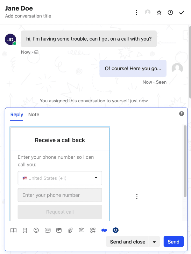Click the assignee avatar icon in header
The image size is (191, 254).
click(x=148, y=12)
